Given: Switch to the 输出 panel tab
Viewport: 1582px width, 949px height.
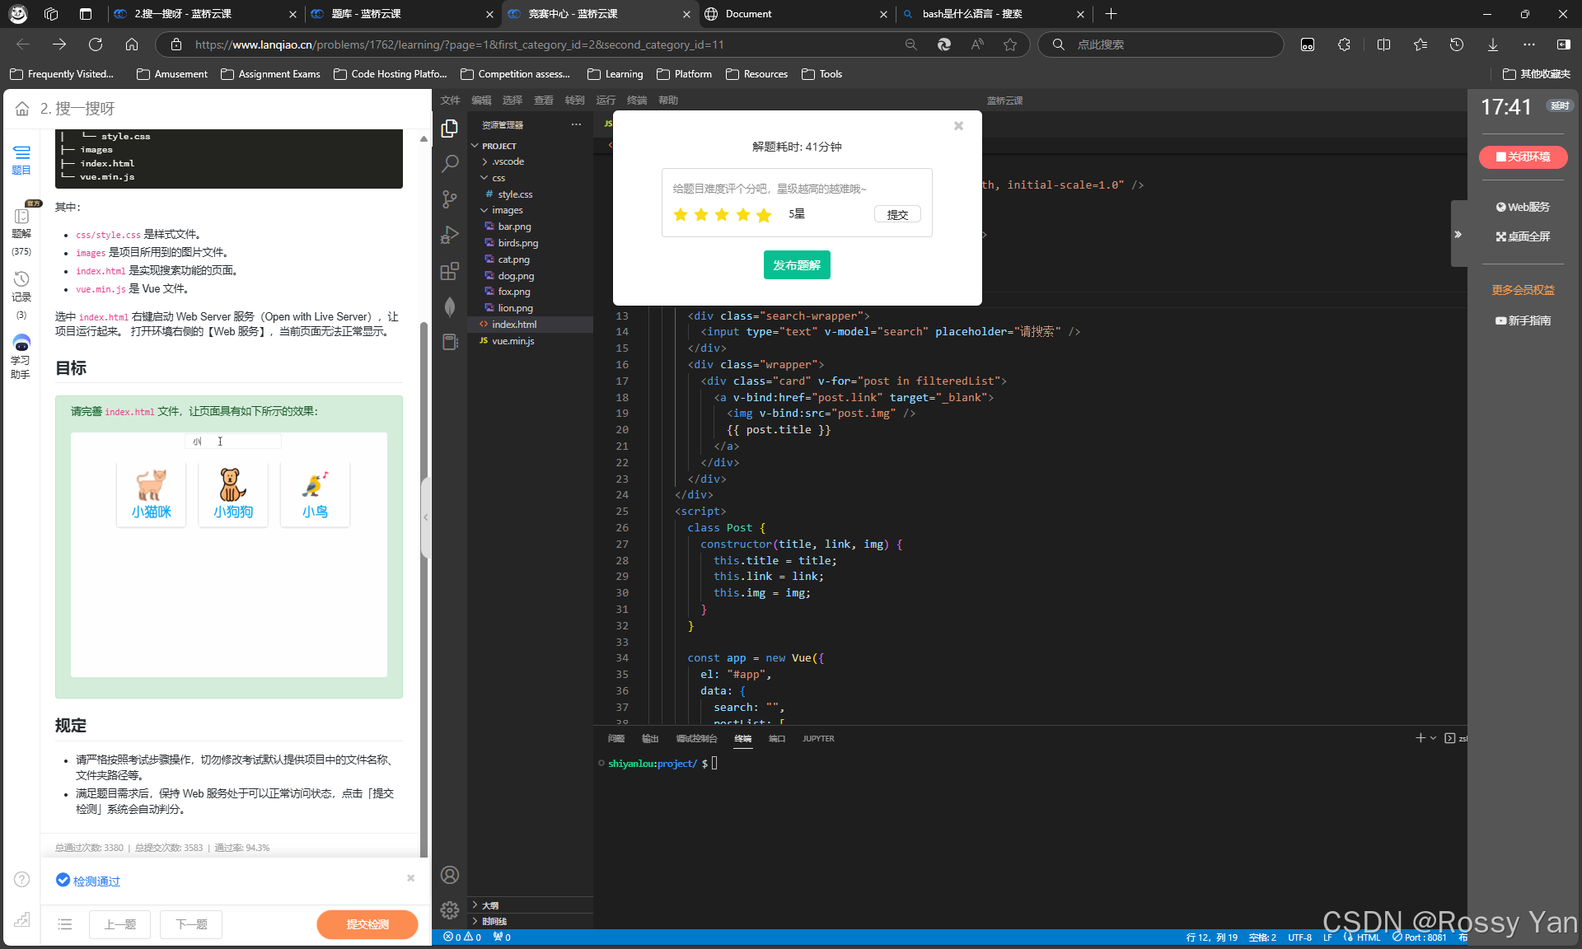Looking at the screenshot, I should pyautogui.click(x=650, y=739).
